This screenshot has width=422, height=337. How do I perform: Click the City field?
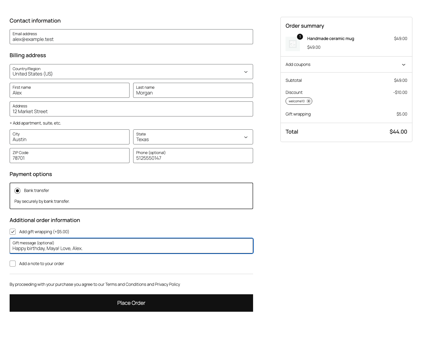coord(69,137)
